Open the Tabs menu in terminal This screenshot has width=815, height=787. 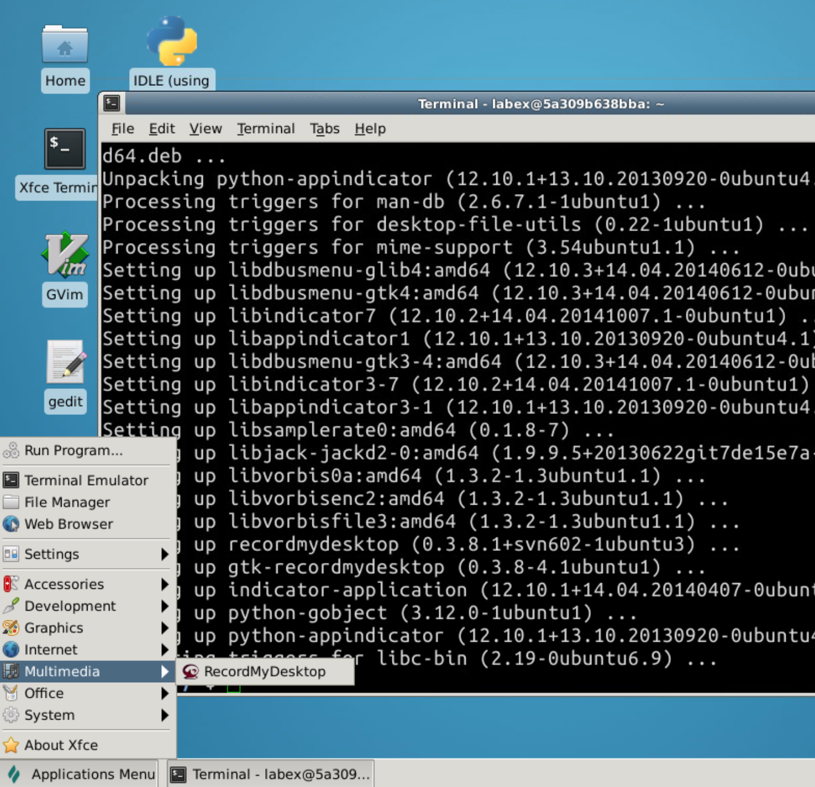click(x=325, y=128)
